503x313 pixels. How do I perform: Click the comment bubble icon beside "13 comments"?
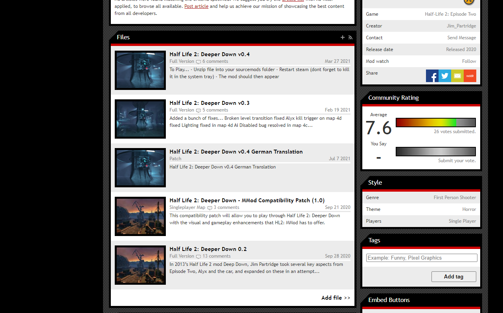tap(198, 256)
